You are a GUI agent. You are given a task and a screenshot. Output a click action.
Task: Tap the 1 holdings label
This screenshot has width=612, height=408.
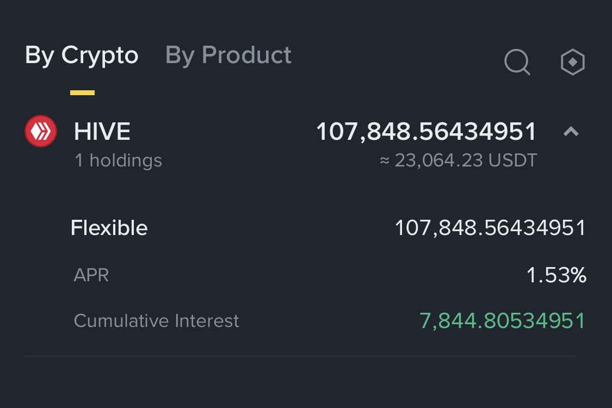click(x=118, y=160)
